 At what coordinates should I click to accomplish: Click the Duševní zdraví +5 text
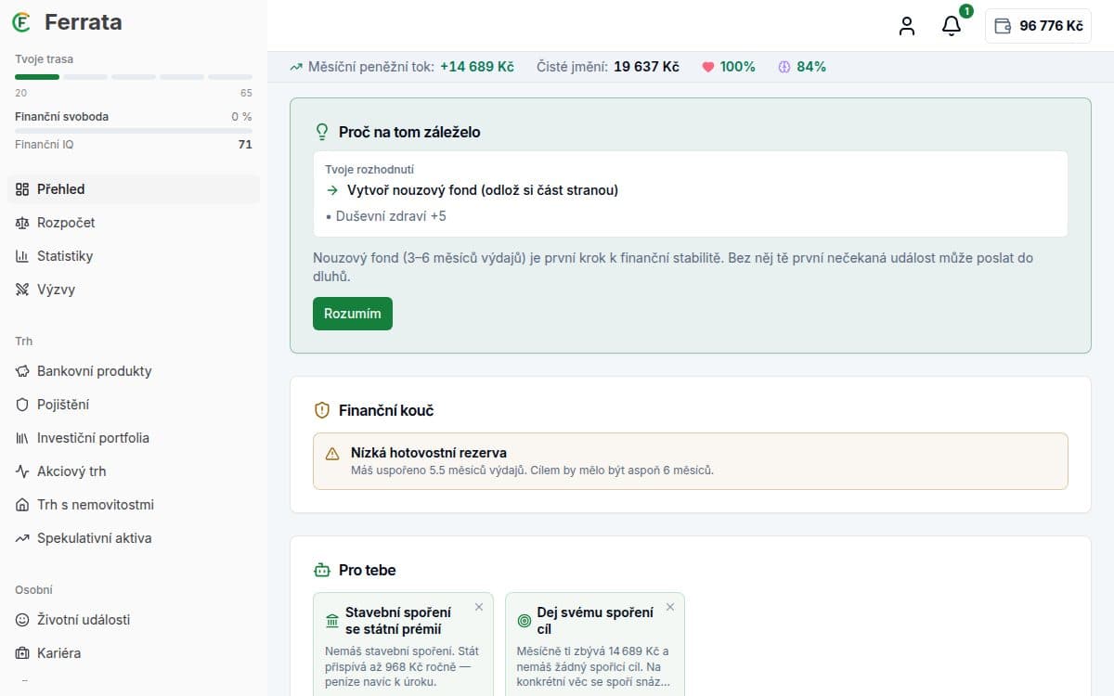tap(391, 216)
